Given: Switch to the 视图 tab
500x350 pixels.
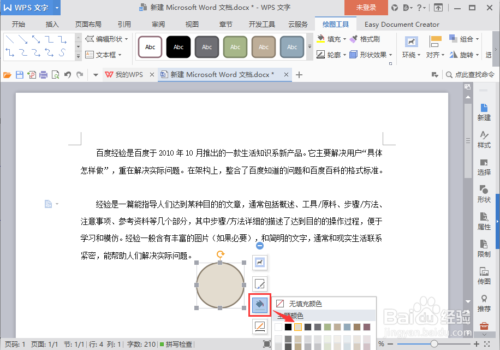Looking at the screenshot, I should (192, 24).
